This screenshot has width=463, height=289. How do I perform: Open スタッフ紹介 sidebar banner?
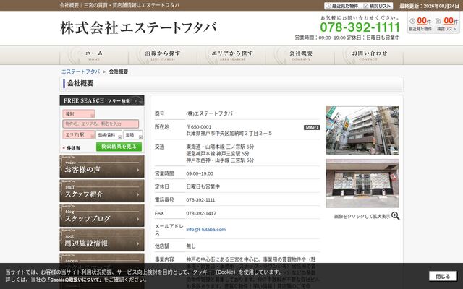pyautogui.click(x=102, y=191)
